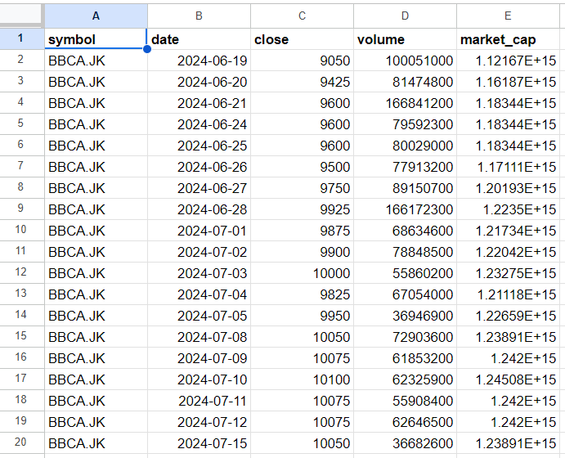The image size is (565, 458).
Task: Click market cap value 1.21734E+15
Action: coord(508,231)
